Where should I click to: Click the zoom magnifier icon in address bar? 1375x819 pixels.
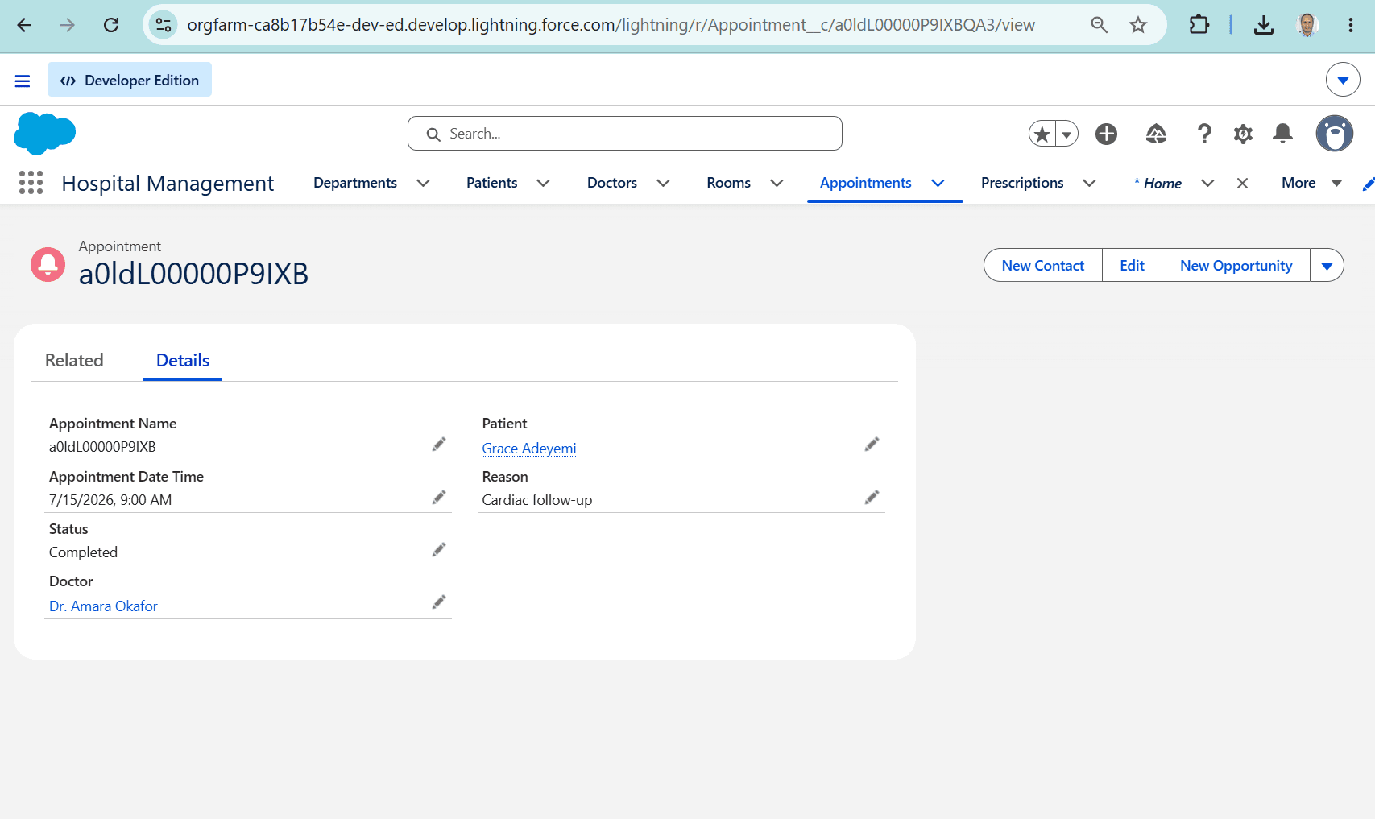pos(1099,25)
